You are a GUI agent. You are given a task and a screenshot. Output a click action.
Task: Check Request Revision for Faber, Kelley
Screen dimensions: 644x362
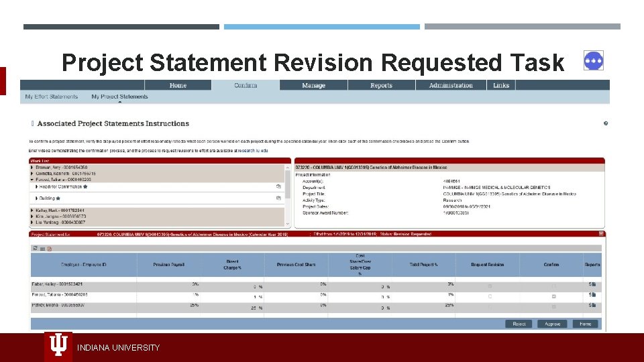tap(490, 286)
